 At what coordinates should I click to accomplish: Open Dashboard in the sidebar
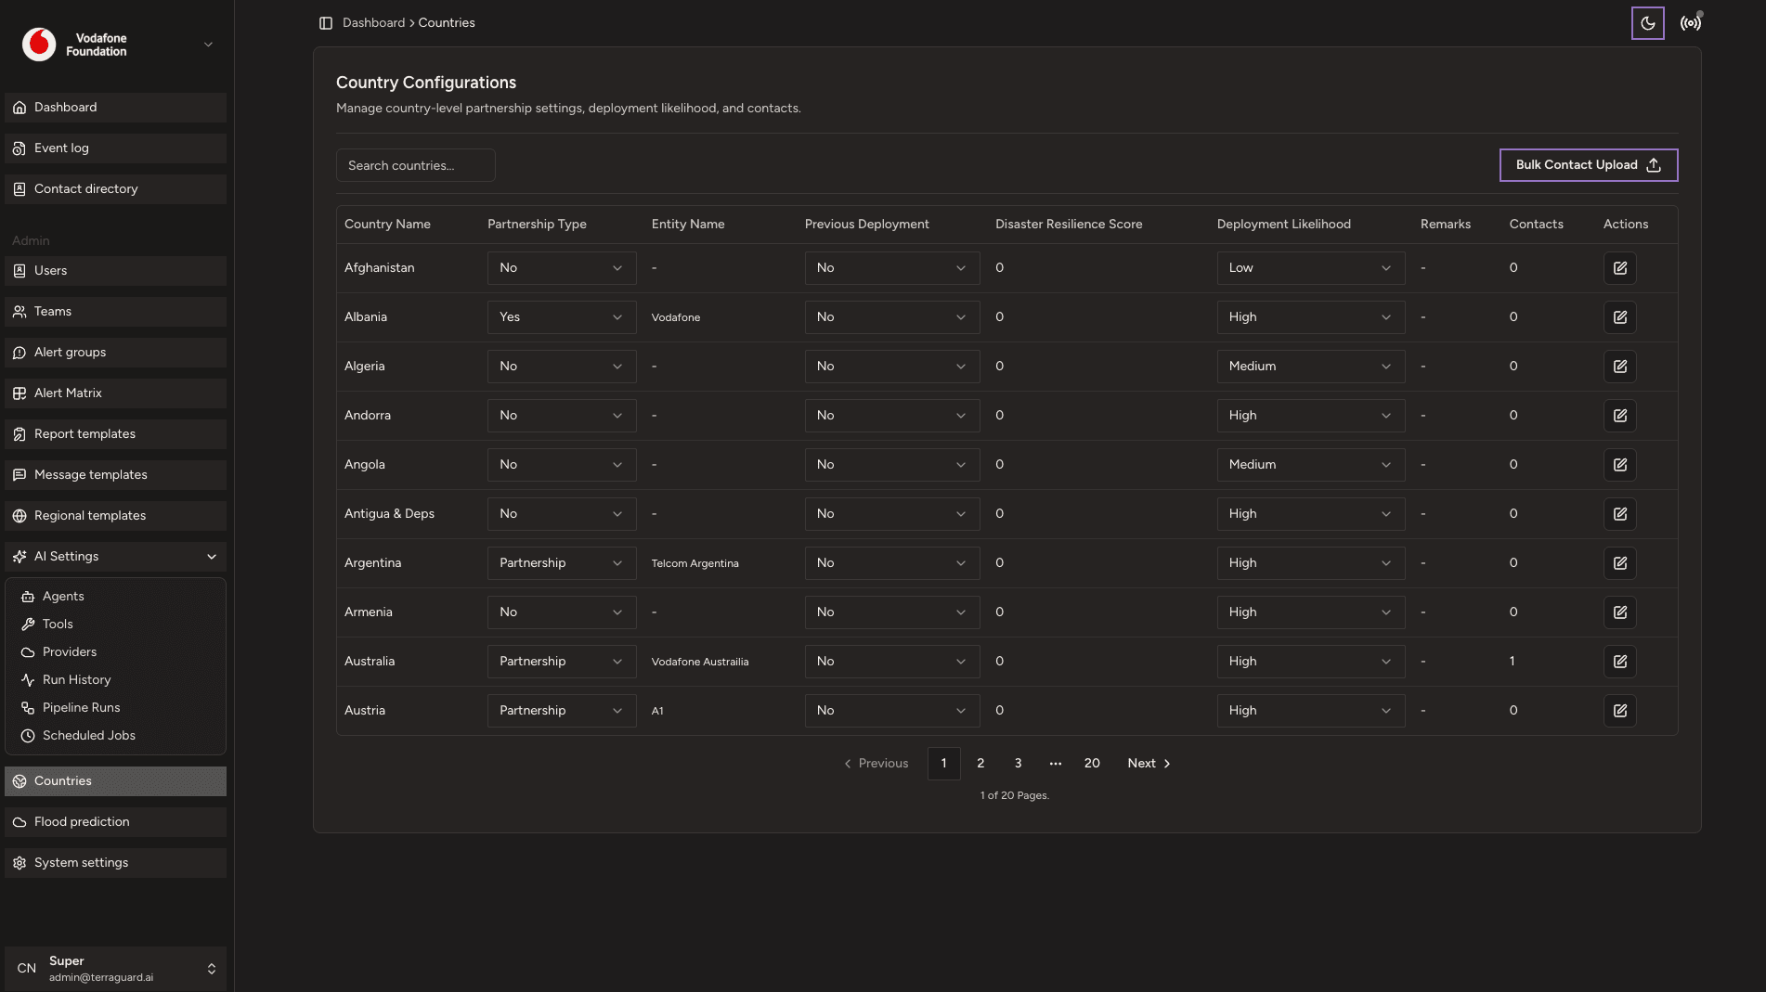(115, 108)
